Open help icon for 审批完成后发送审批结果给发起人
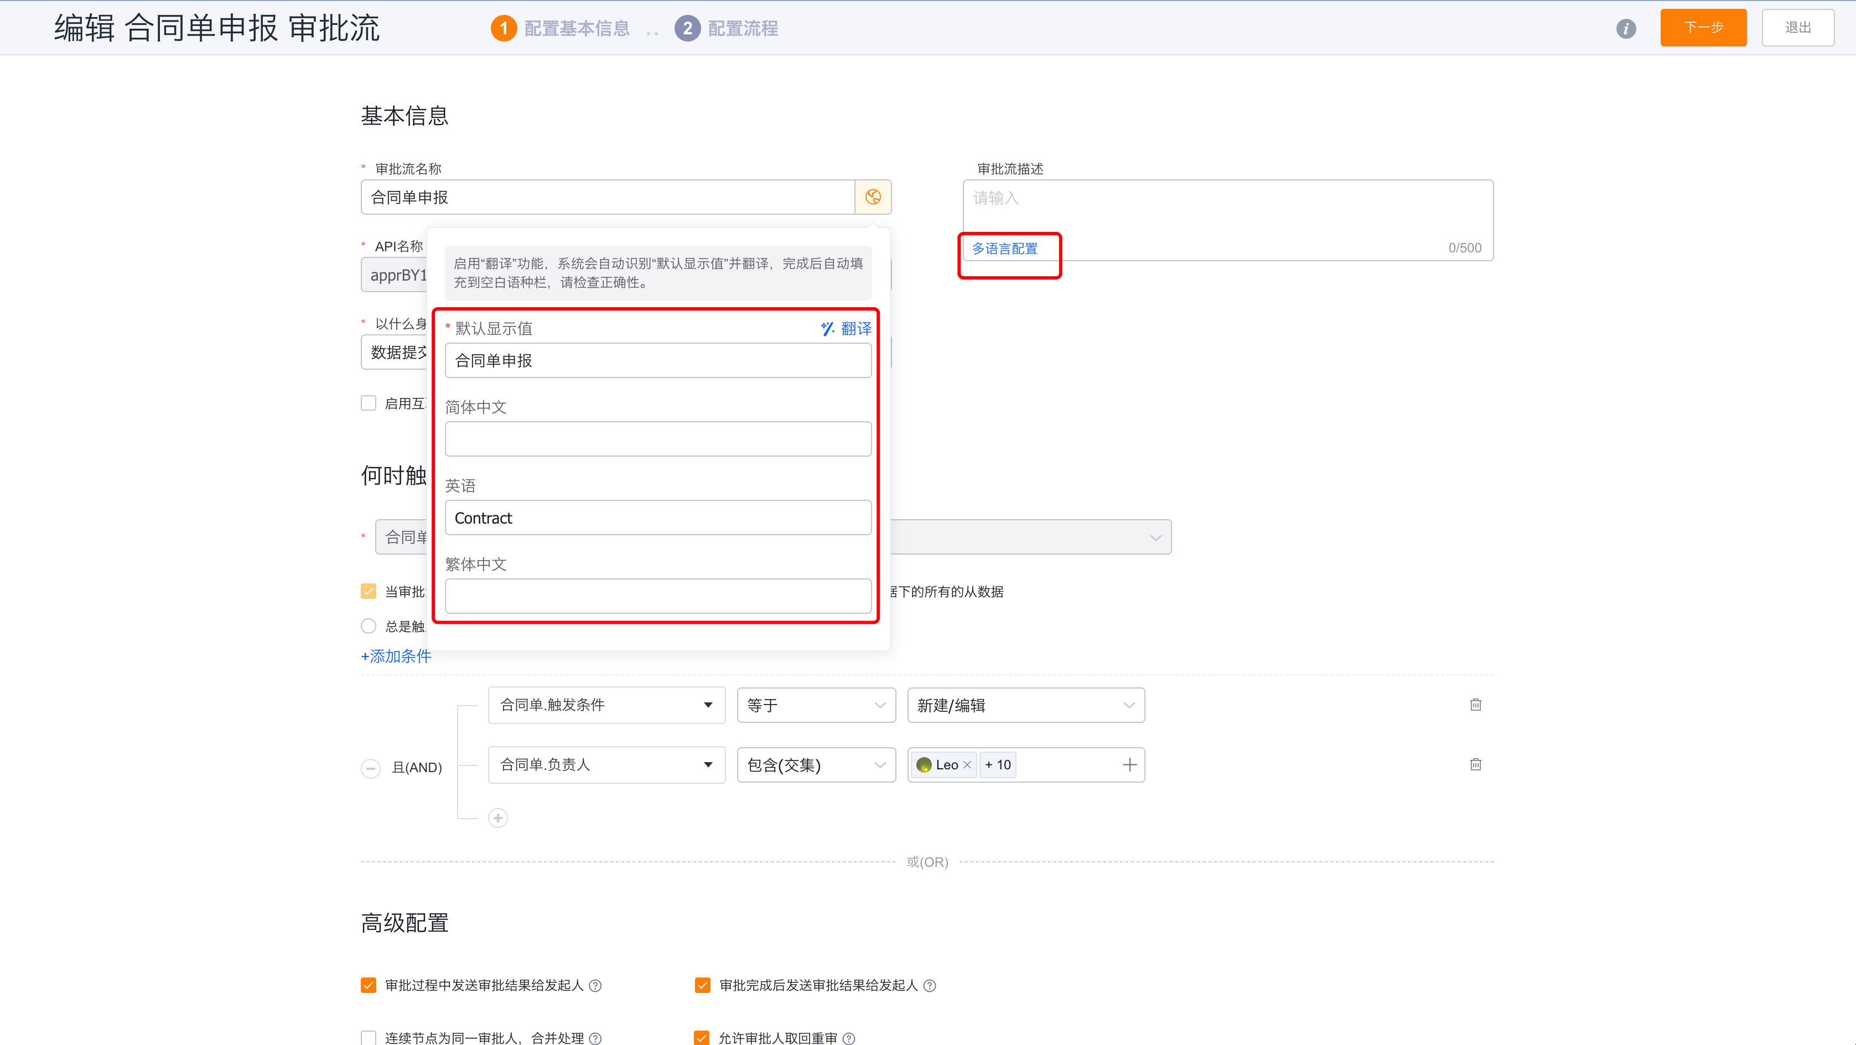 (930, 985)
